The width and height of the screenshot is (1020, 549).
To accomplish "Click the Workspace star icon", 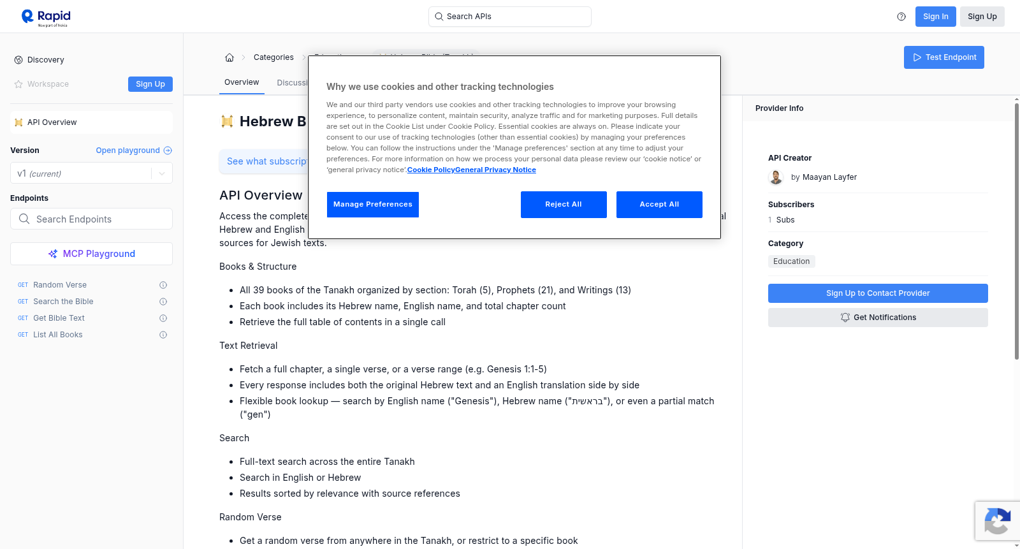I will 18,84.
